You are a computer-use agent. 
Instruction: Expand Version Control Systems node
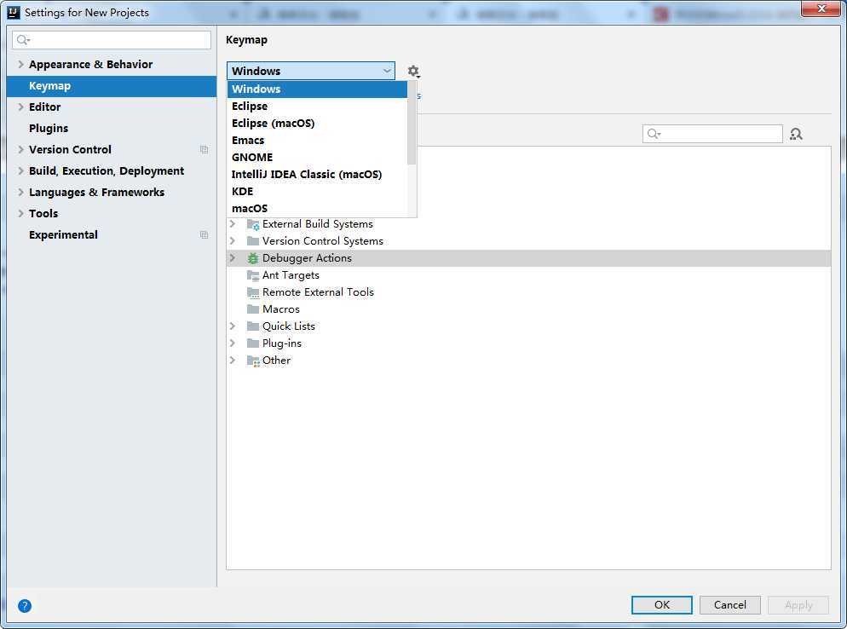click(x=233, y=241)
